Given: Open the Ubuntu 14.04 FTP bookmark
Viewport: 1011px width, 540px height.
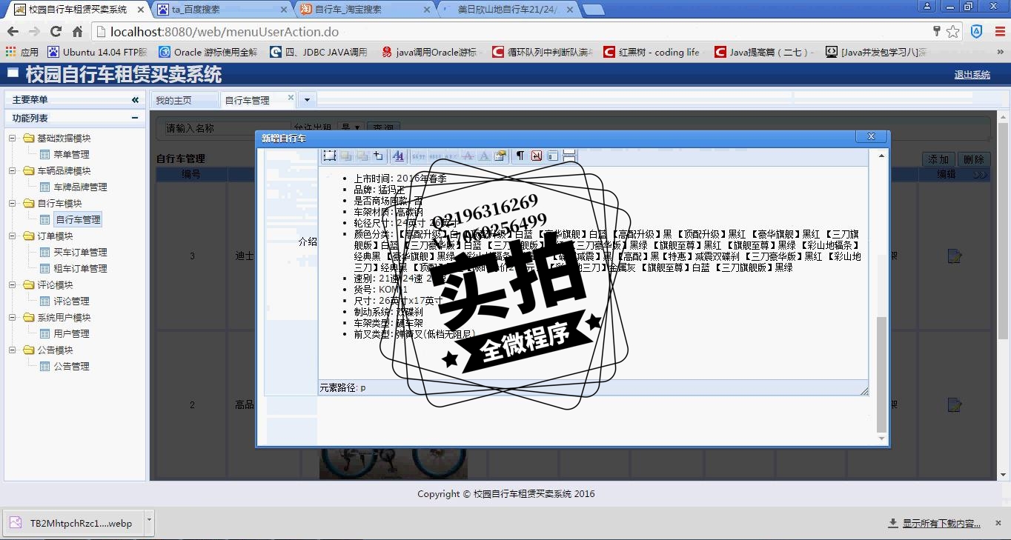Looking at the screenshot, I should coord(97,53).
